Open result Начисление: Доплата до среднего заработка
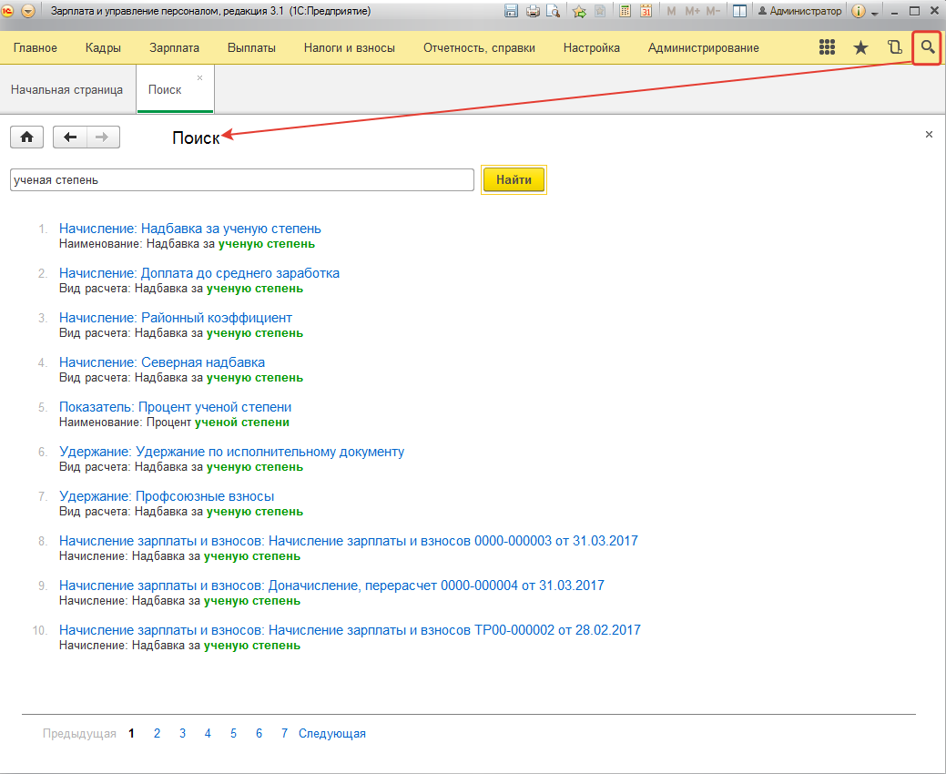The width and height of the screenshot is (946, 774). [199, 273]
